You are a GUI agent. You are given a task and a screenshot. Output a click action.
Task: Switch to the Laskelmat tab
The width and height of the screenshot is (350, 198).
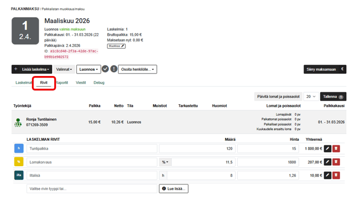click(x=24, y=83)
